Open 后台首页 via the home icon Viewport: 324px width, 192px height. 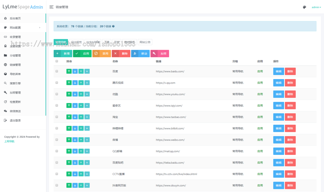point(5,18)
